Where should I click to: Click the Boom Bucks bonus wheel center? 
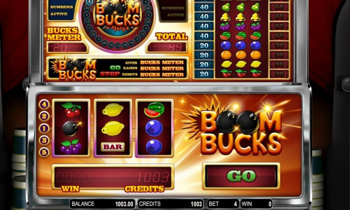[118, 17]
